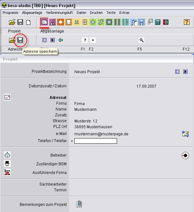This screenshot has height=212, width=194.
Task: Click the green left arrow in toolbar
Action: pos(60,40)
